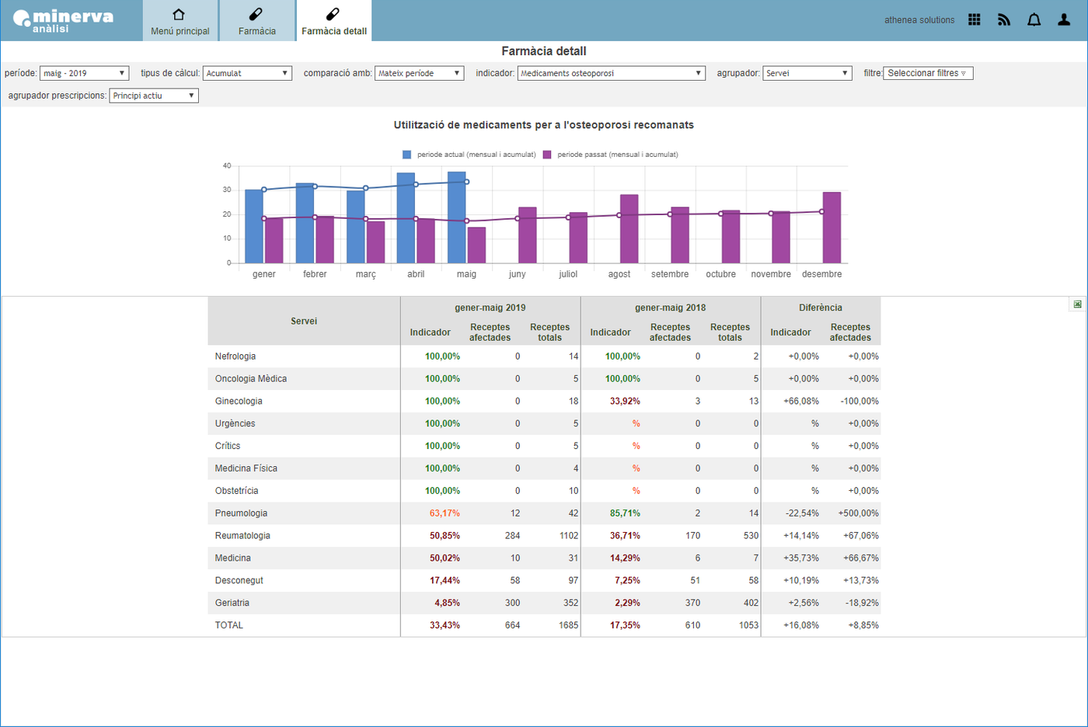Open the agrupador Servei dropdown
The image size is (1088, 727).
click(807, 73)
